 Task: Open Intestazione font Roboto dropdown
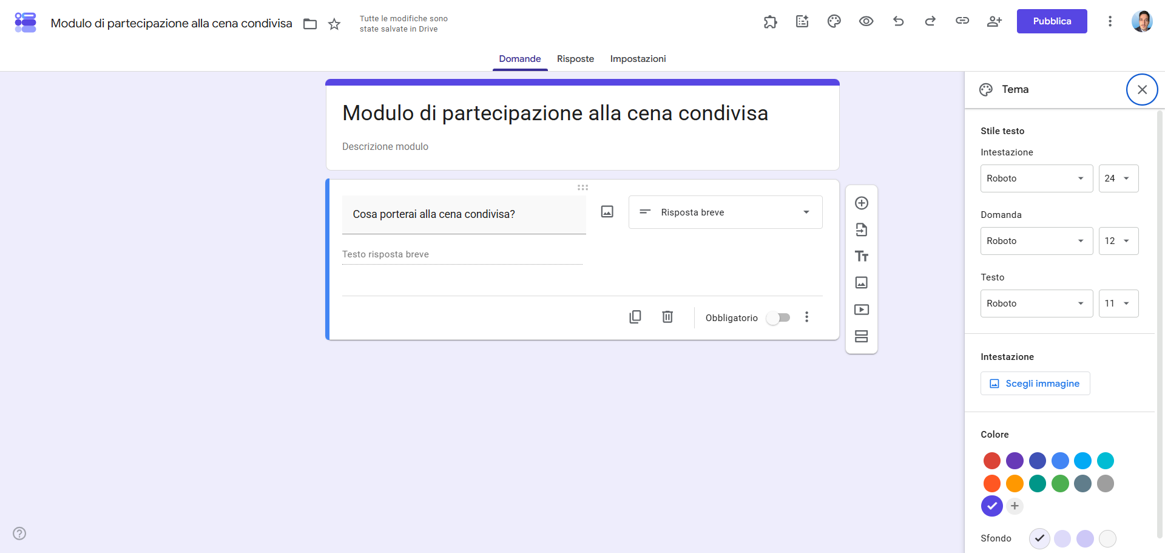(1037, 178)
